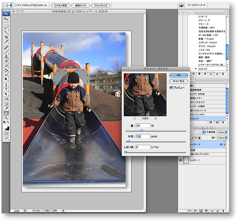
Task: Select the Crop tool
Action: (6, 37)
